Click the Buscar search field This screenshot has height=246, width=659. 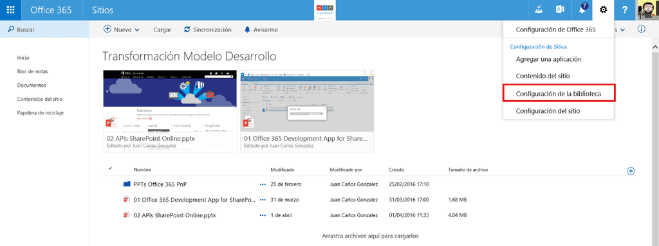[x=44, y=30]
